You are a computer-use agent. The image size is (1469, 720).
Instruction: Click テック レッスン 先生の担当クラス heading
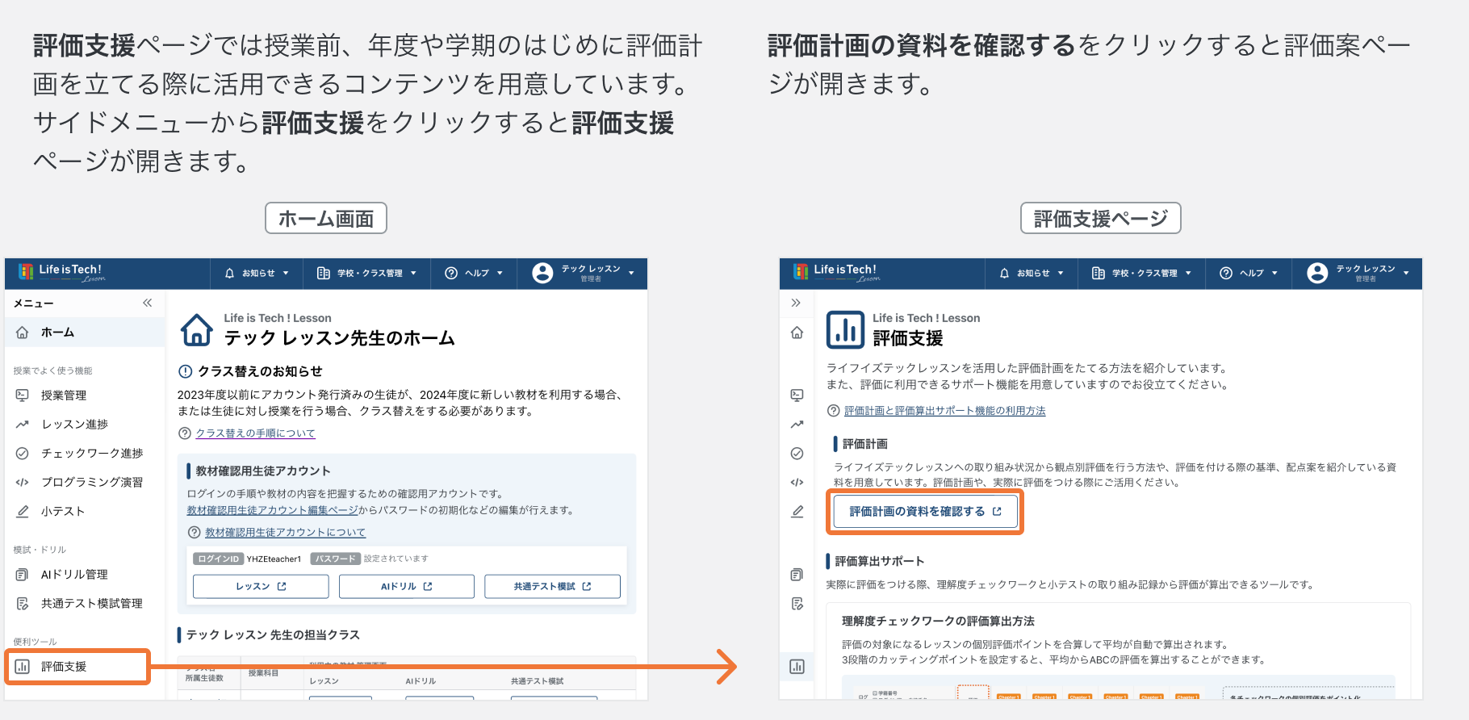[x=273, y=634]
